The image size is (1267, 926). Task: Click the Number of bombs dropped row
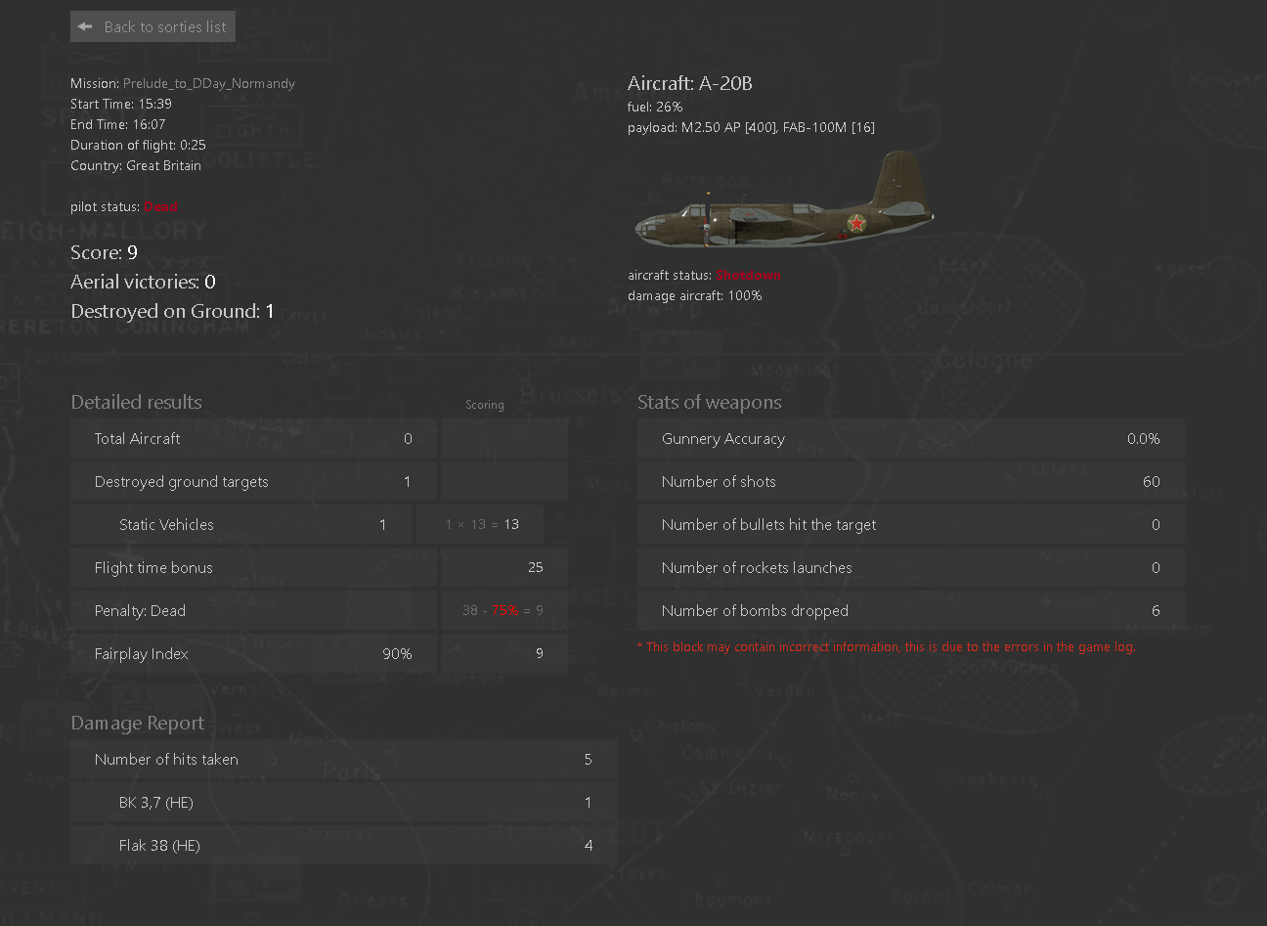pos(911,611)
